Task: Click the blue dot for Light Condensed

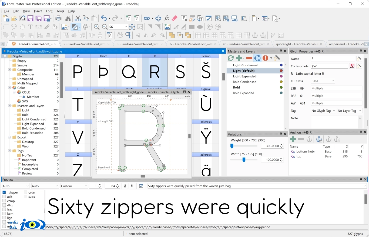Action: [x=281, y=65]
